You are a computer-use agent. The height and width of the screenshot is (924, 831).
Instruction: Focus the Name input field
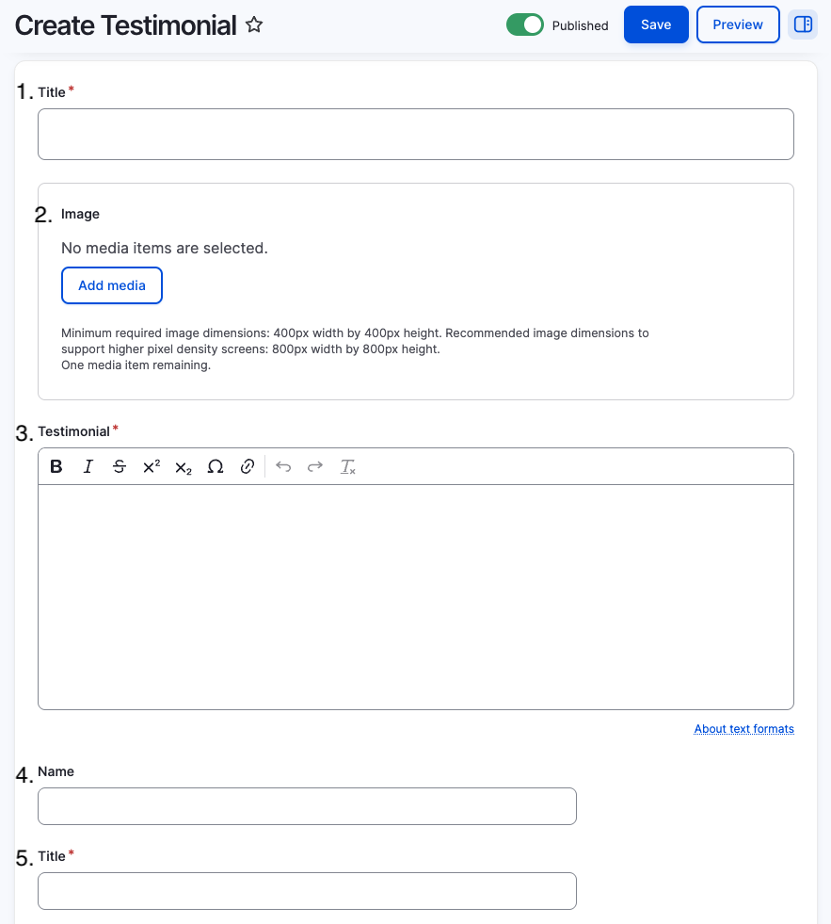(x=307, y=806)
